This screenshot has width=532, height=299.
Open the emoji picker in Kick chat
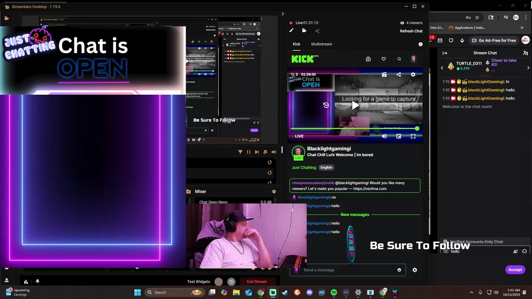pos(399,270)
